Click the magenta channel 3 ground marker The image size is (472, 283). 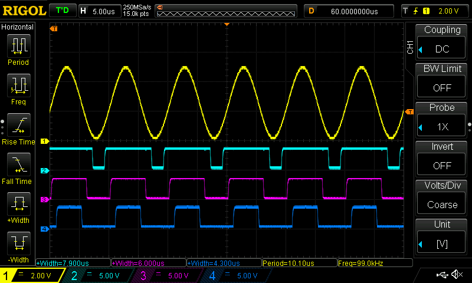point(45,199)
